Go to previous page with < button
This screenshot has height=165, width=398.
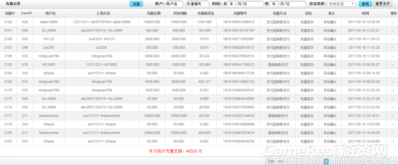(299, 161)
